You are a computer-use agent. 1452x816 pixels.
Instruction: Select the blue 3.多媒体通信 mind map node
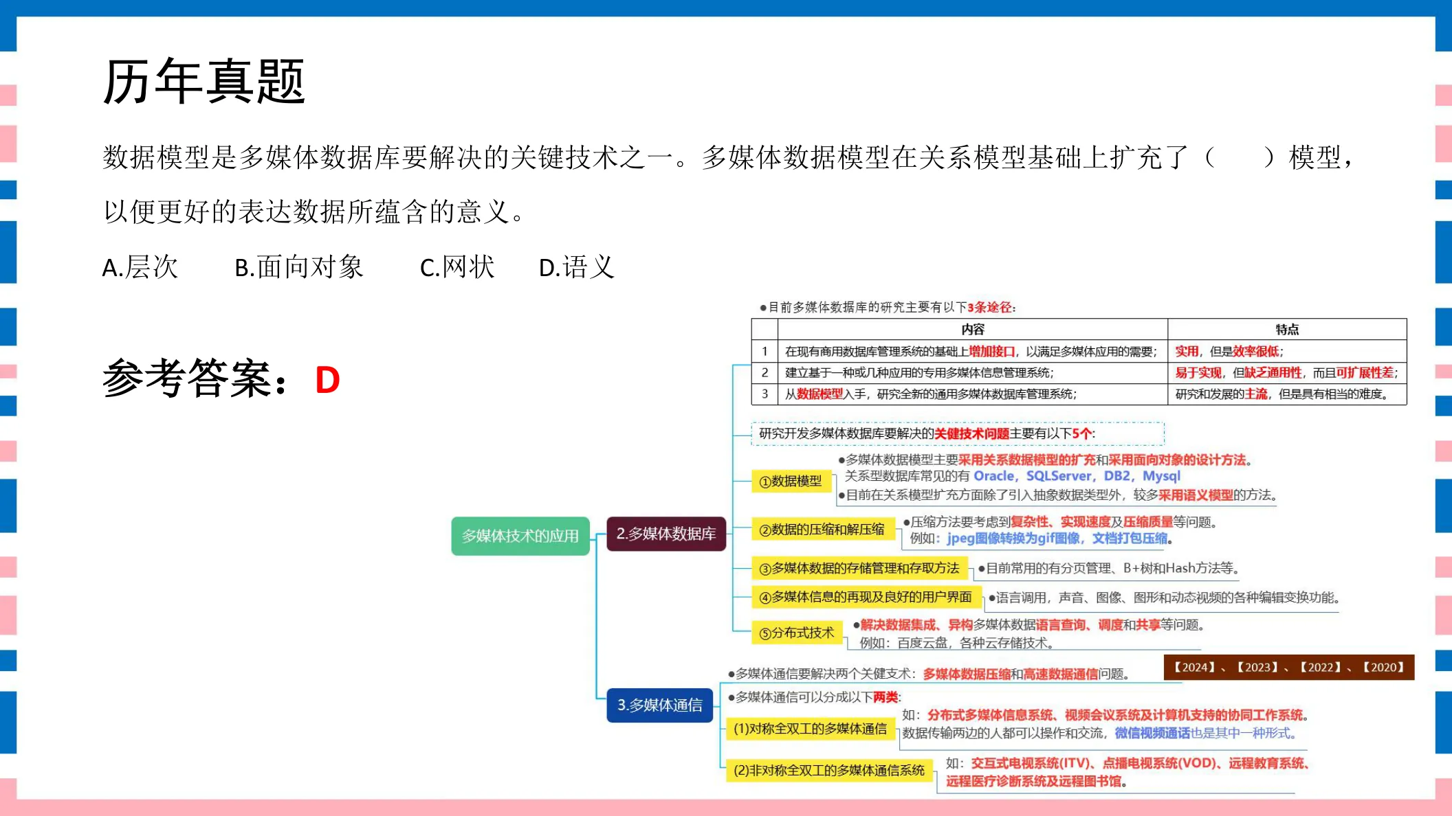coord(660,705)
